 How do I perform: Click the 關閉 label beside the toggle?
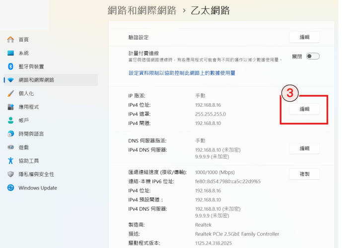[x=297, y=57]
